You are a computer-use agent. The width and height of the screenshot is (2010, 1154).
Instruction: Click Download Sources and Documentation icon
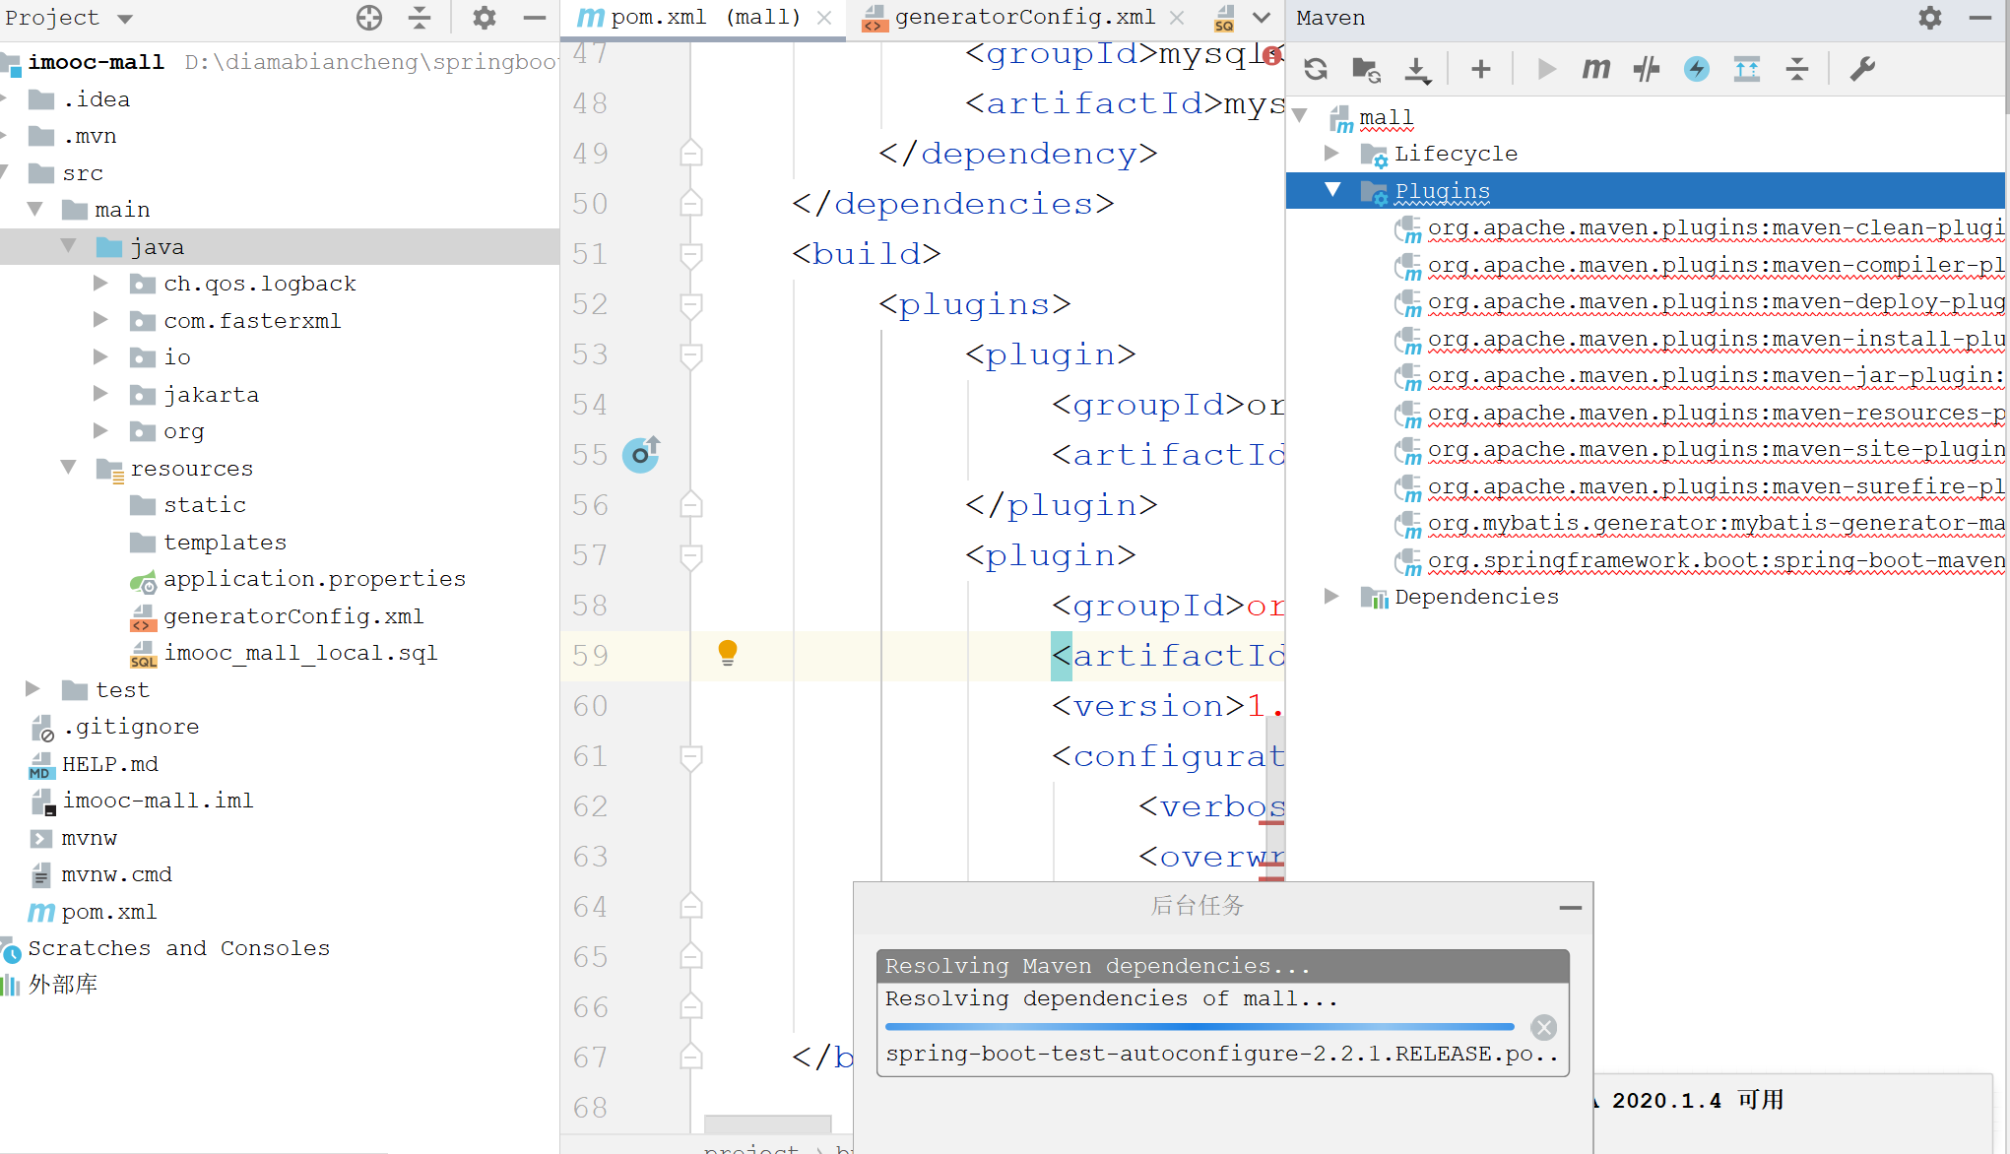1417,69
